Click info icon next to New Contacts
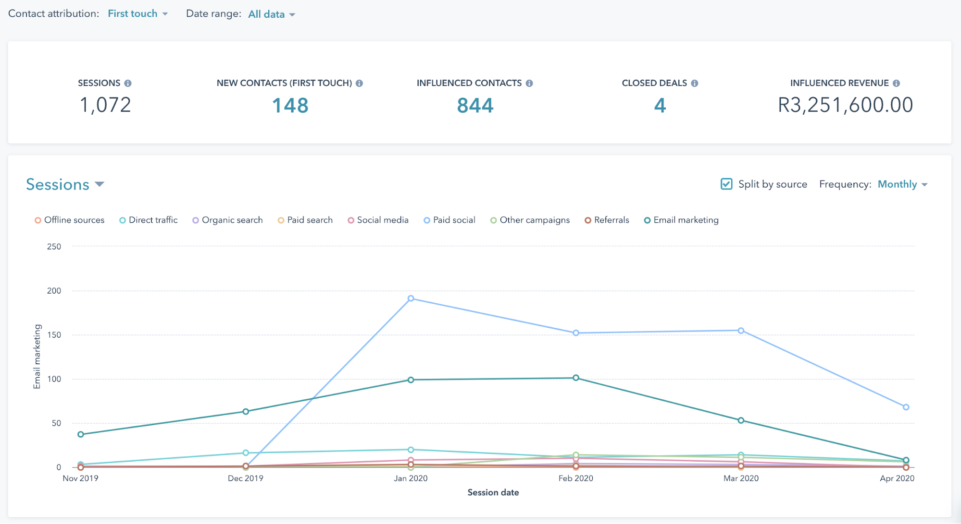 pos(359,83)
